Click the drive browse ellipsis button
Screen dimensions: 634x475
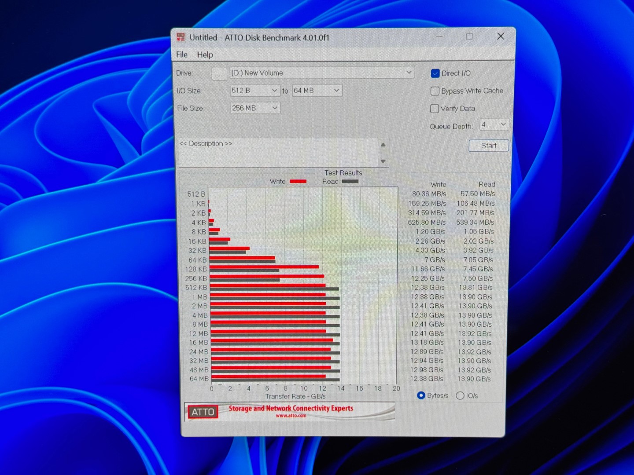coord(219,73)
